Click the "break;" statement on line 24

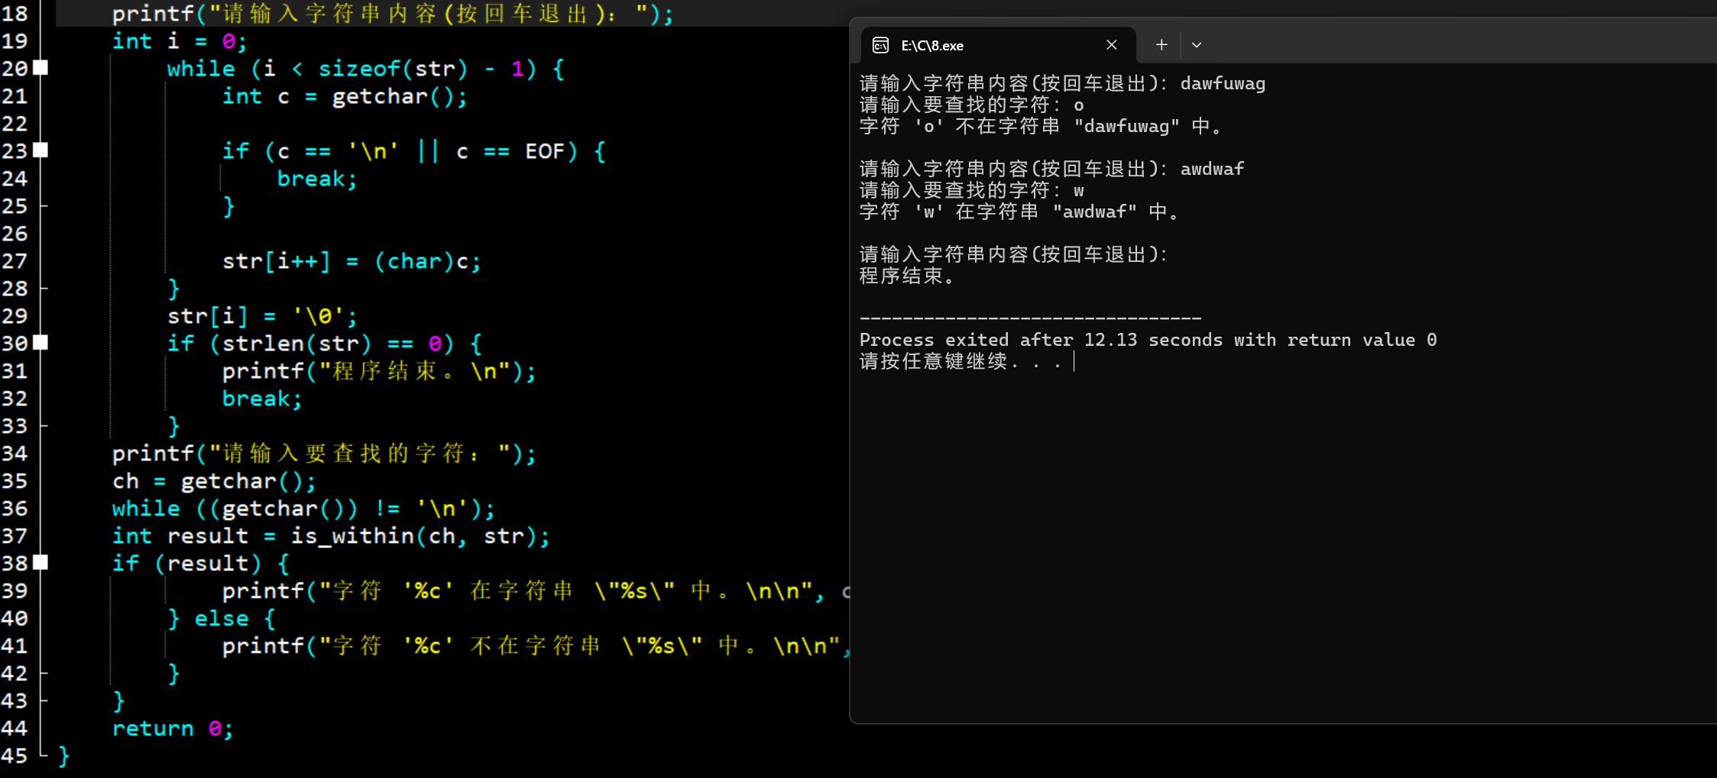[317, 179]
